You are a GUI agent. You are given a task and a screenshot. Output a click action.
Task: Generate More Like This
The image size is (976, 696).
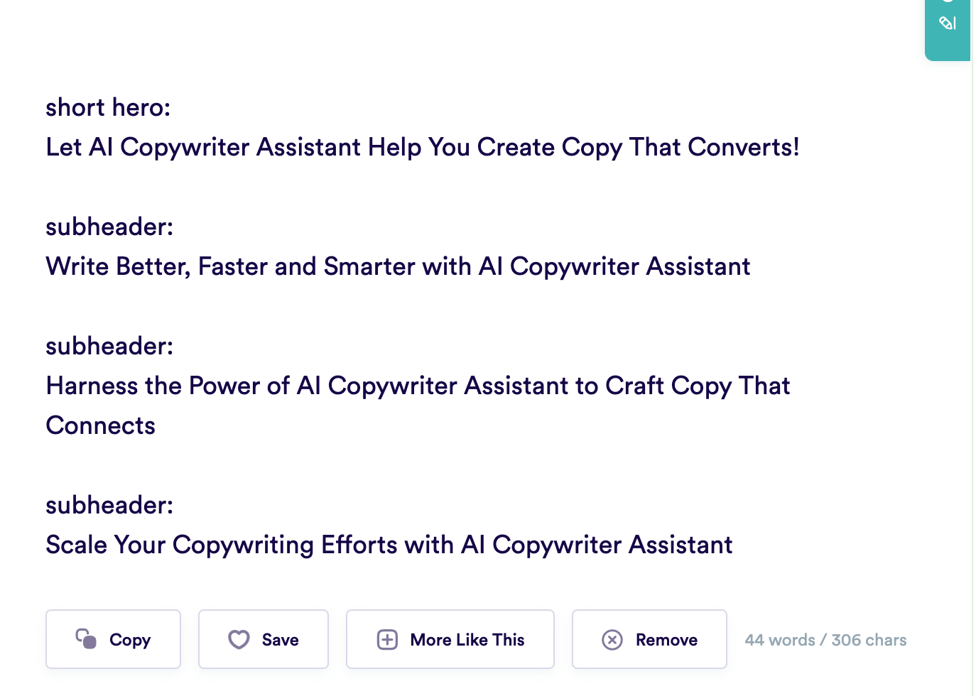[x=450, y=639]
